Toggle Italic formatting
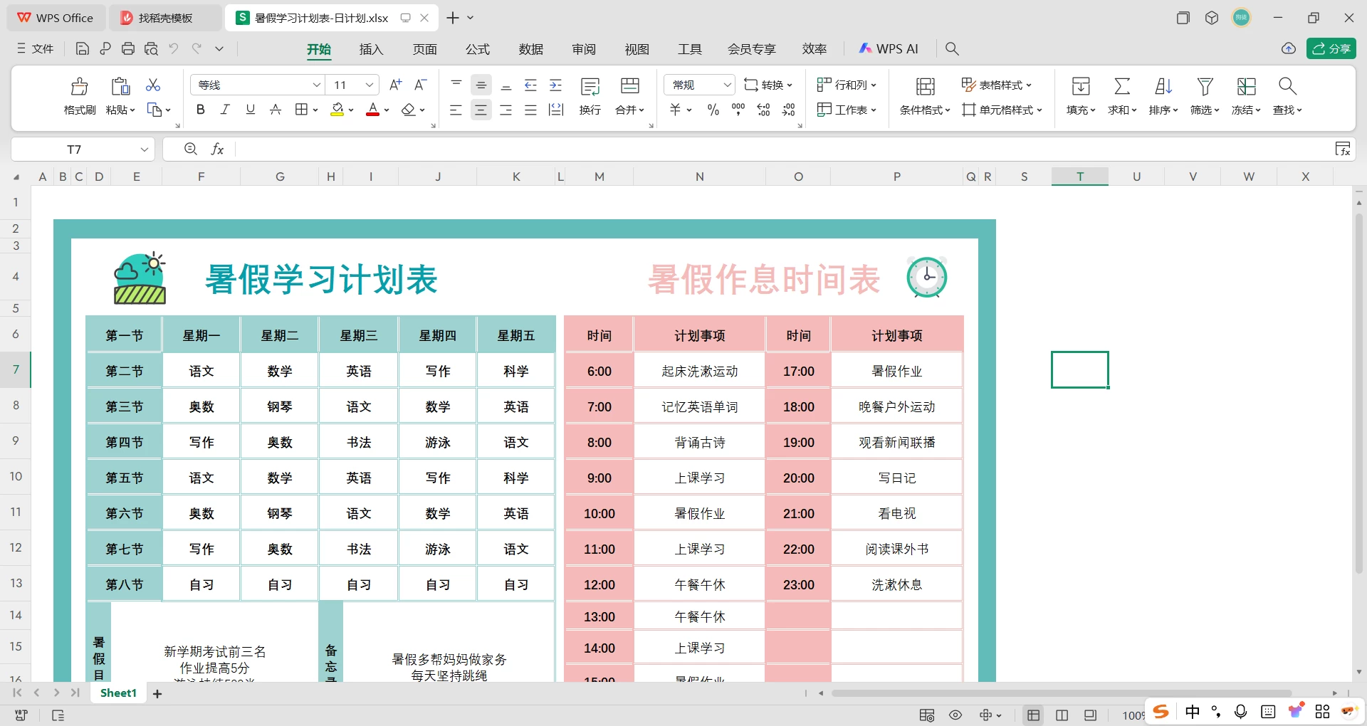The height and width of the screenshot is (726, 1367). (225, 110)
